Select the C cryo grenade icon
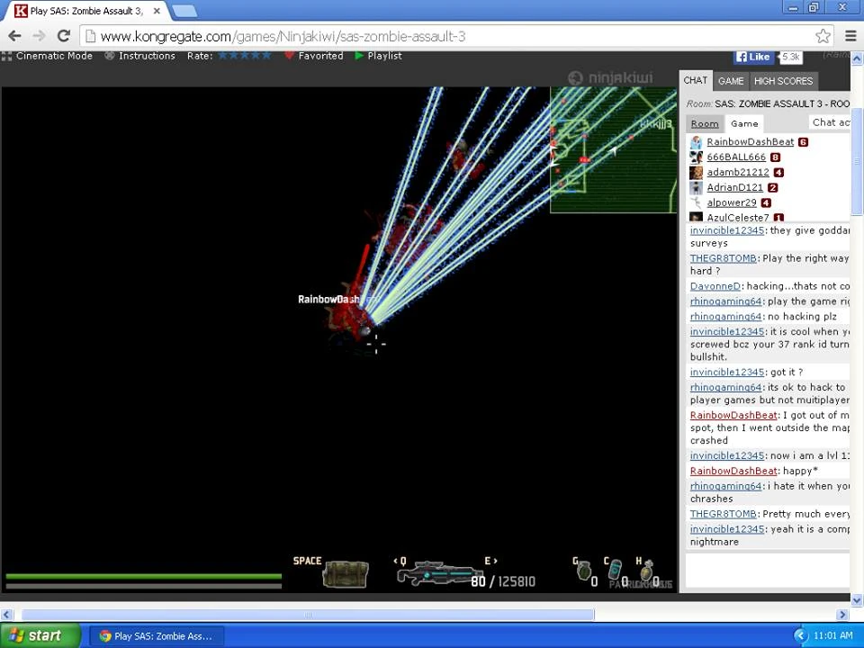 coord(615,571)
